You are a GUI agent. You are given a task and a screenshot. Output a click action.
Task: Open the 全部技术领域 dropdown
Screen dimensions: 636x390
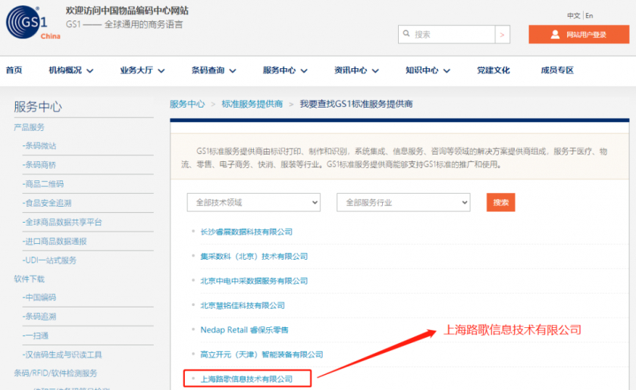[x=254, y=203]
